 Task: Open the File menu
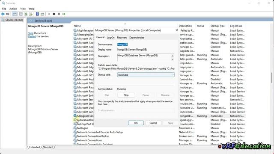4,9
